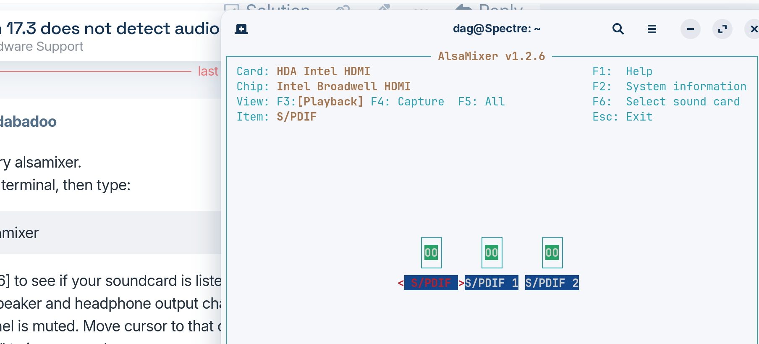Image resolution: width=759 pixels, height=344 pixels.
Task: Click the dag@Spectre terminal title
Action: click(x=497, y=29)
